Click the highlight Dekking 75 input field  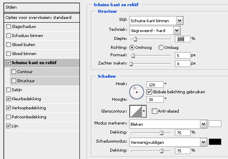[x=183, y=133]
